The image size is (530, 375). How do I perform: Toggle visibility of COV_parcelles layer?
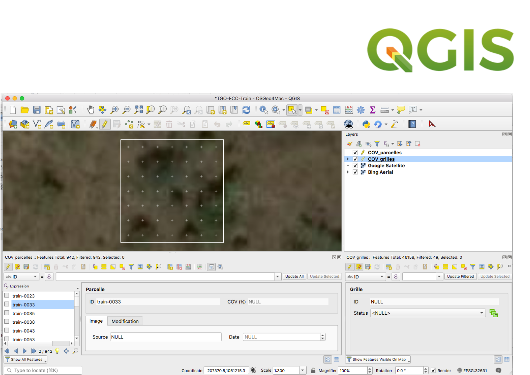pyautogui.click(x=355, y=153)
